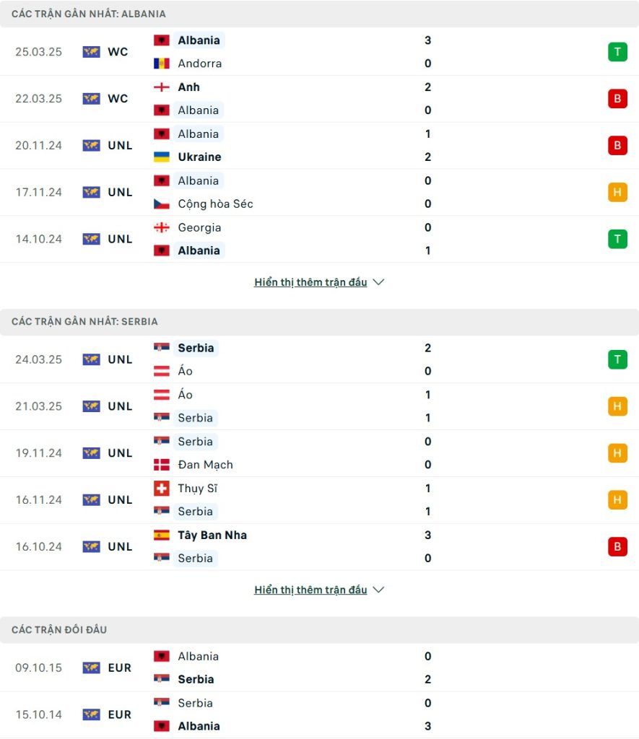Select the 'Các trận đối đầu' section header
Viewport: 639px width, 739px height.
[x=319, y=629]
